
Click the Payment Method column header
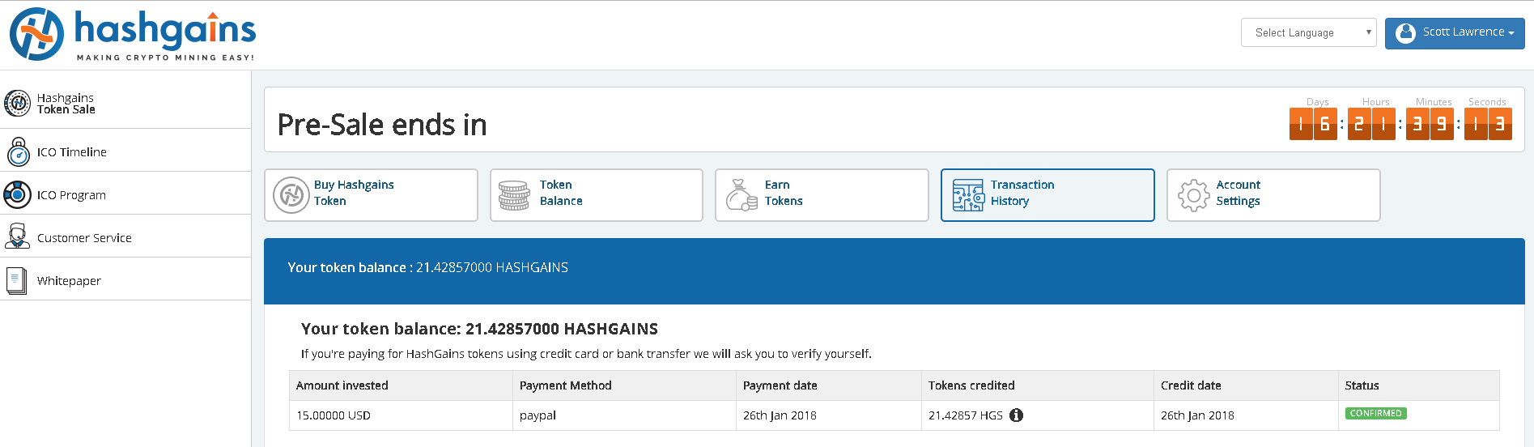point(624,385)
